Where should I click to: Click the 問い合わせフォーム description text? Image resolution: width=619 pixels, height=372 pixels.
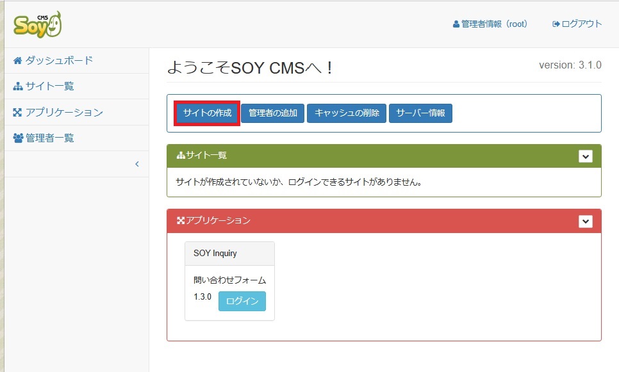click(230, 280)
